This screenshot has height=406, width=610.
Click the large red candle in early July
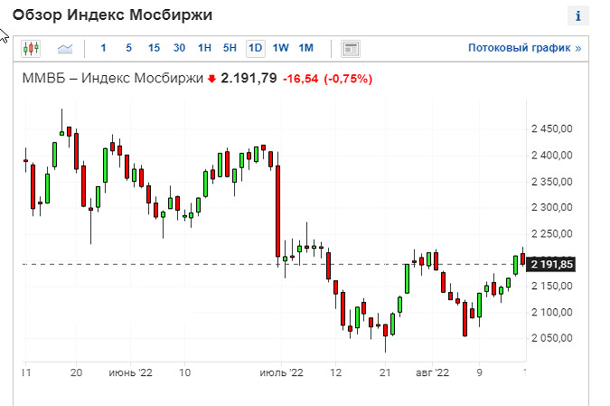pos(278,211)
